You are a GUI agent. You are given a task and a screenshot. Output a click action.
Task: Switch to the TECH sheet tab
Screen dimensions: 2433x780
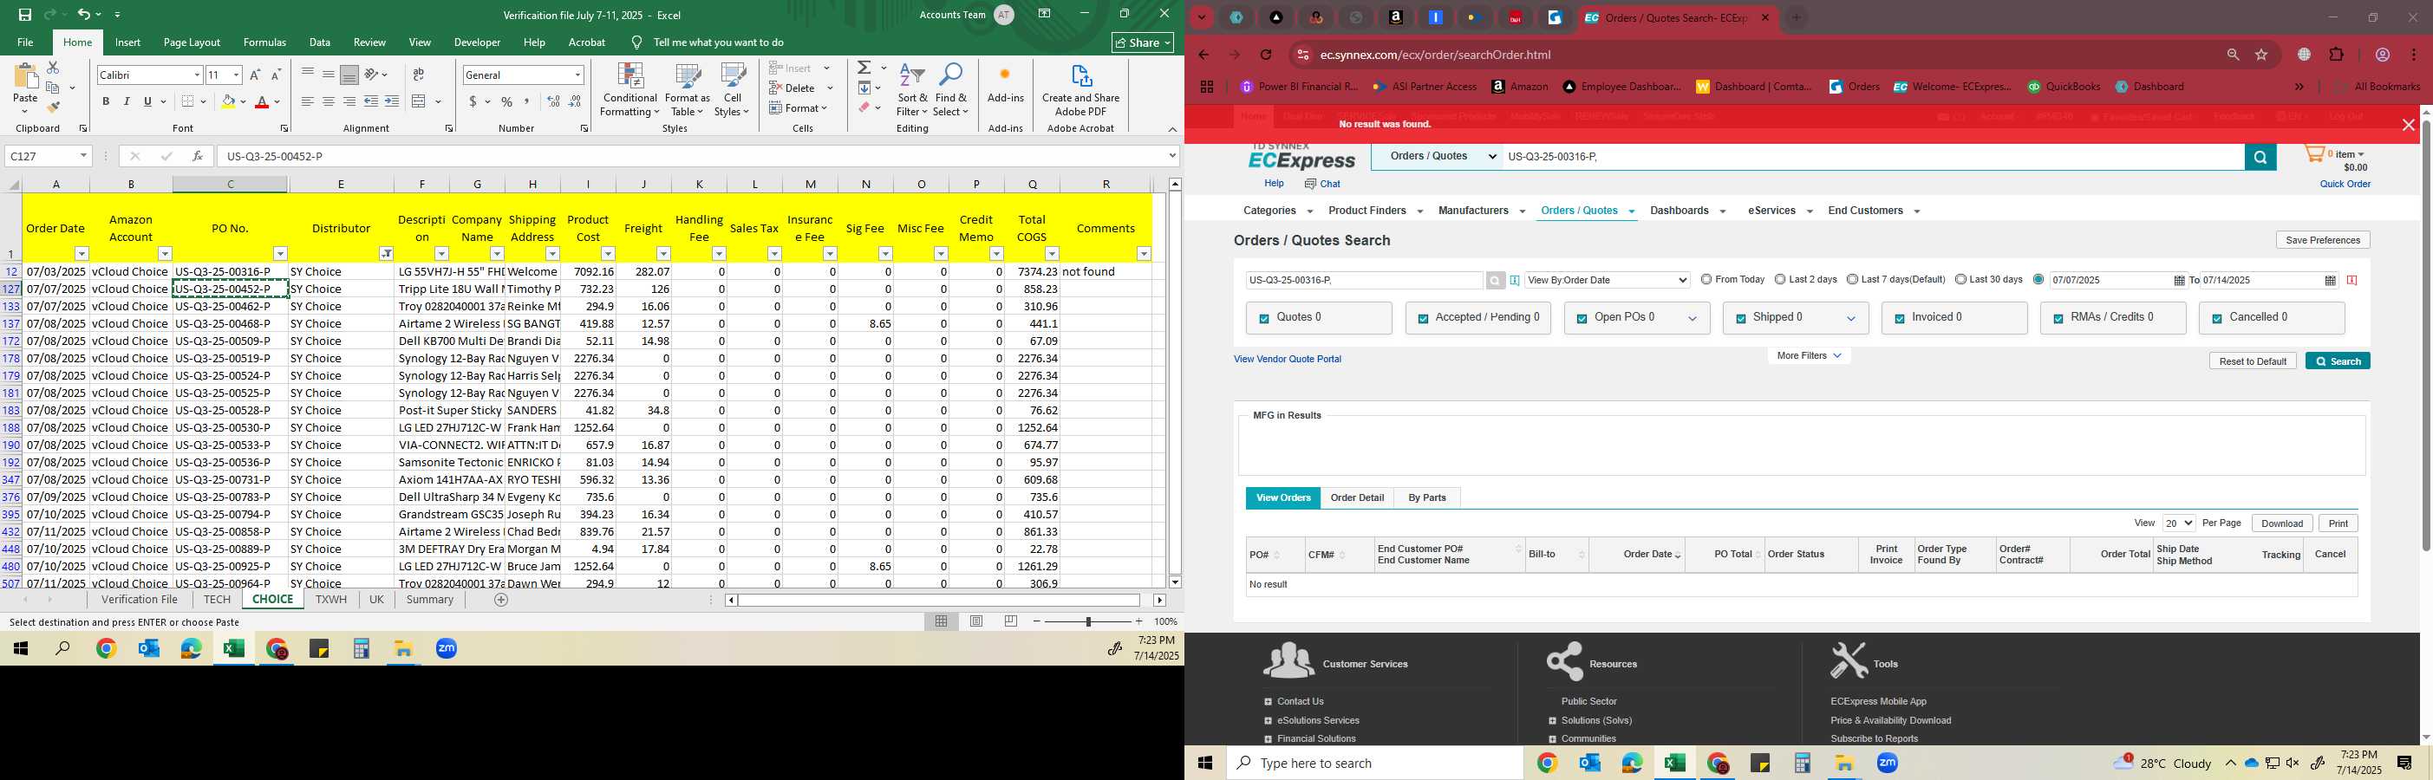[x=216, y=600]
